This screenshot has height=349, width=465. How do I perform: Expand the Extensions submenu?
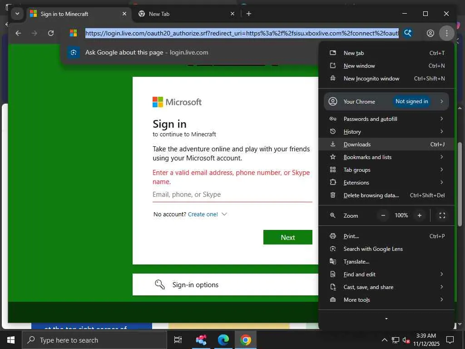(386, 183)
